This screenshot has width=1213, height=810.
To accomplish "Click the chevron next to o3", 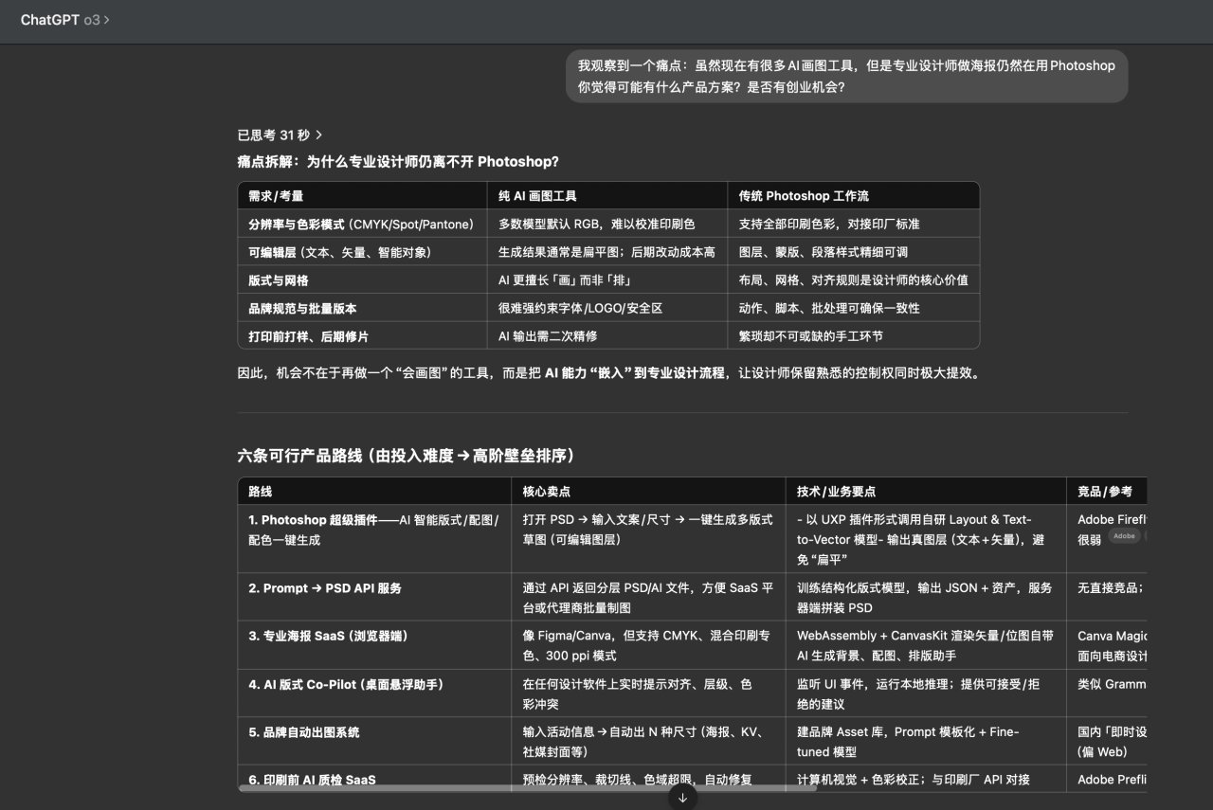I will [x=107, y=20].
